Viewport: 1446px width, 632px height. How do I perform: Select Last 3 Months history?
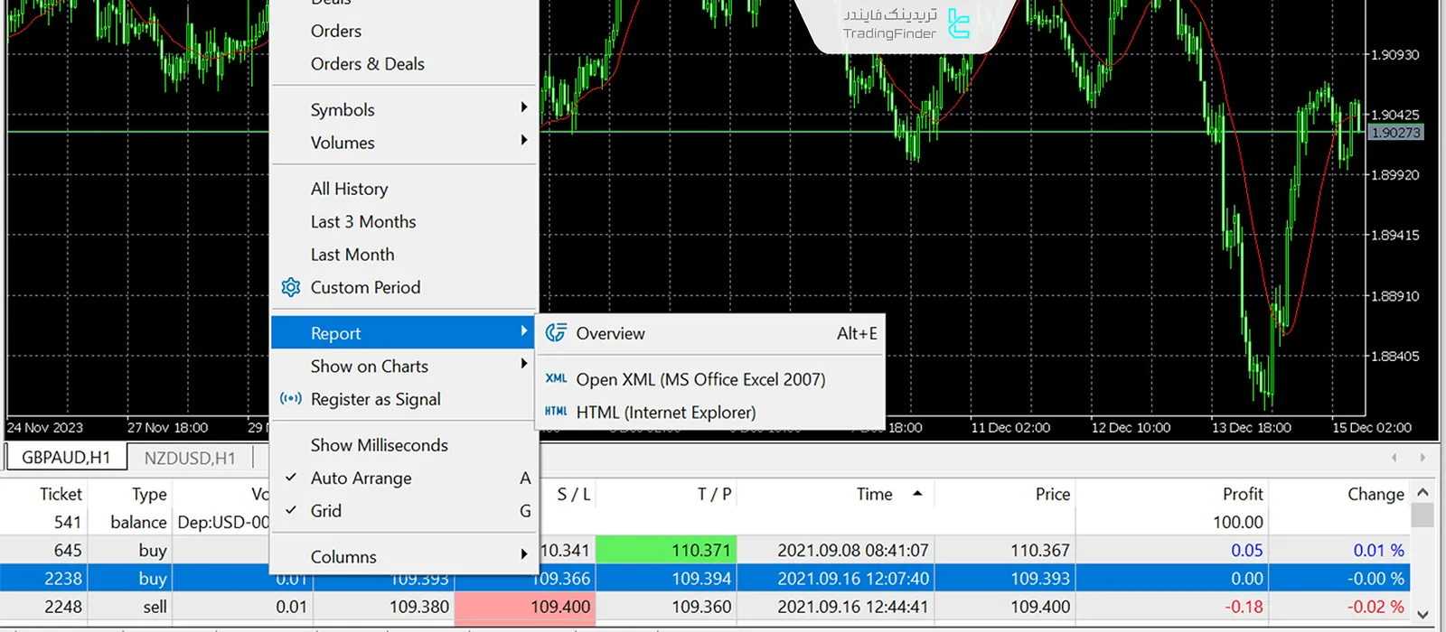pyautogui.click(x=363, y=221)
